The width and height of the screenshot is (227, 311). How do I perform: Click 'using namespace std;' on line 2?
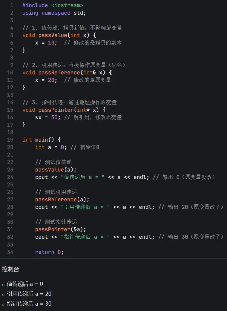tap(54, 13)
